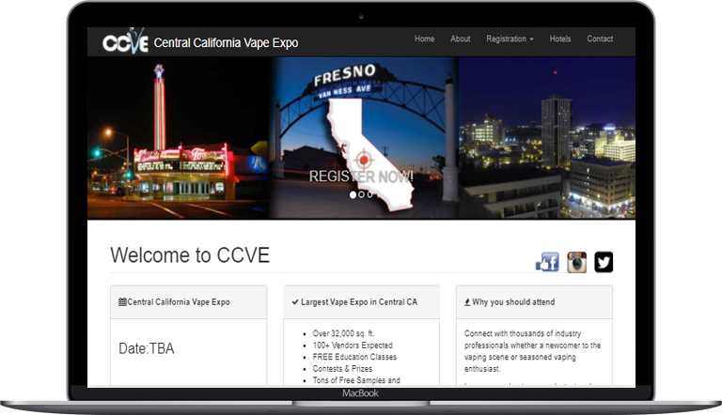The height and width of the screenshot is (415, 722).
Task: Expand the Registration dropdown menu
Action: click(x=510, y=38)
